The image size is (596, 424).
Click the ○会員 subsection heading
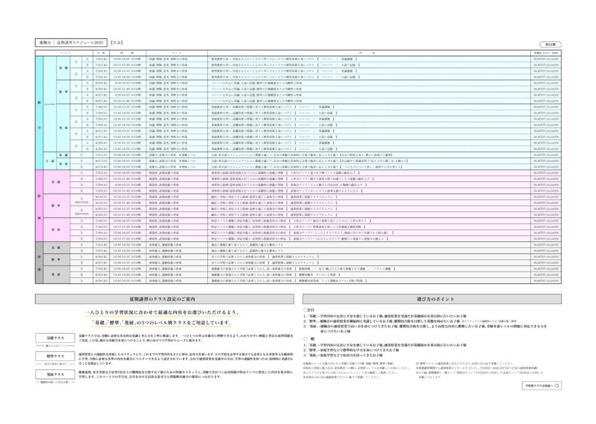(308, 310)
